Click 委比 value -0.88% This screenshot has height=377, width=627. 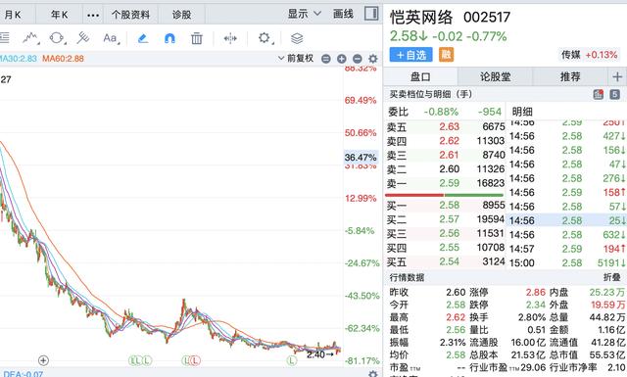pyautogui.click(x=441, y=112)
